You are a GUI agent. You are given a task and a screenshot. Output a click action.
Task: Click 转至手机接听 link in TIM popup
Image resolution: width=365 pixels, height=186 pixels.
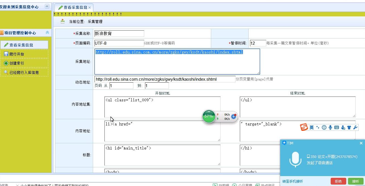[293, 181]
